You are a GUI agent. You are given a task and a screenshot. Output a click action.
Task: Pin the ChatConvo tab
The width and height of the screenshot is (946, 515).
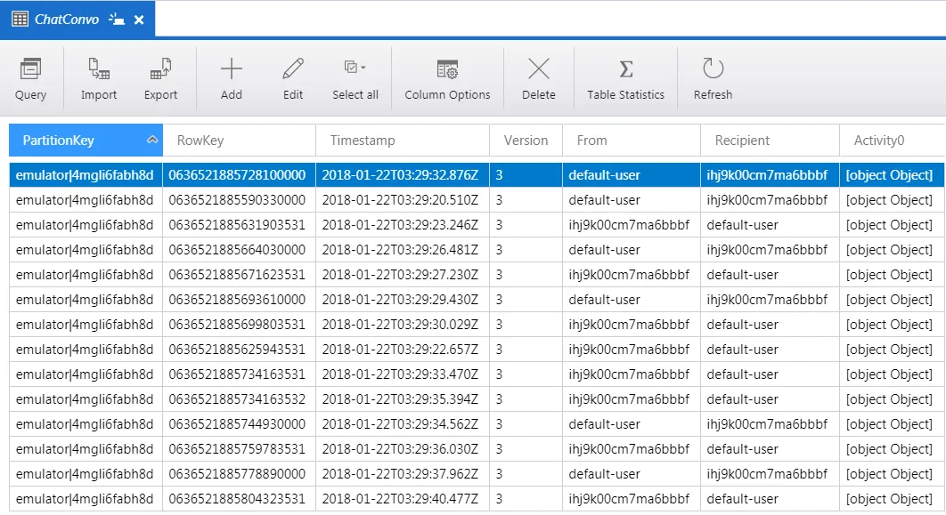[117, 20]
